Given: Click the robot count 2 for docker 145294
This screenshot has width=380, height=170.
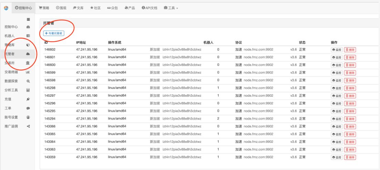Looking at the screenshot, I should tap(218, 119).
